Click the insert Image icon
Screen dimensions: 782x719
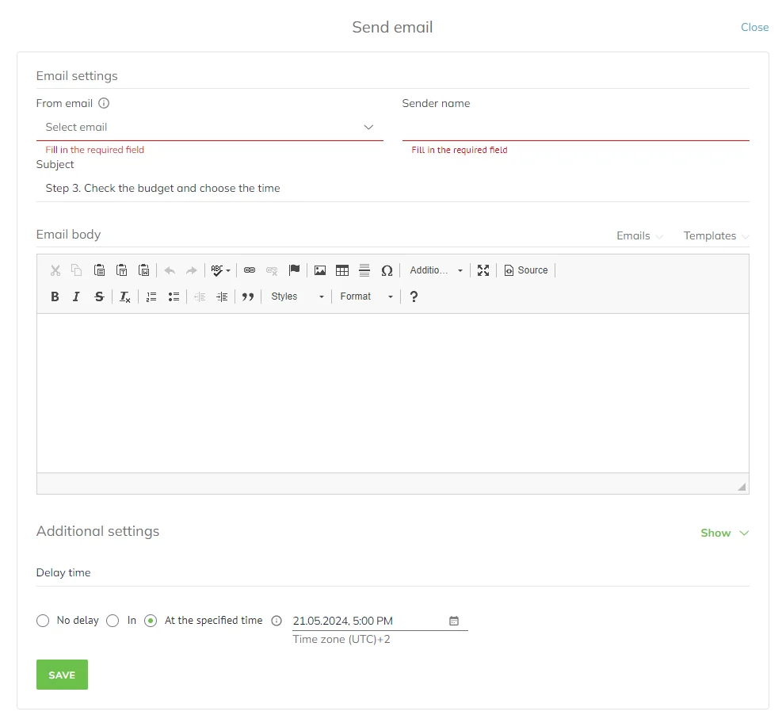click(320, 270)
